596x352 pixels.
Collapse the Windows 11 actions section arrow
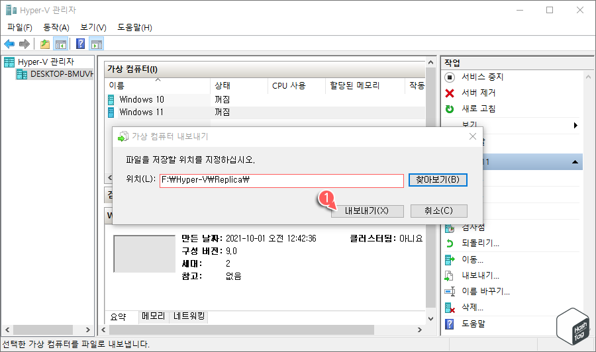[x=575, y=162]
